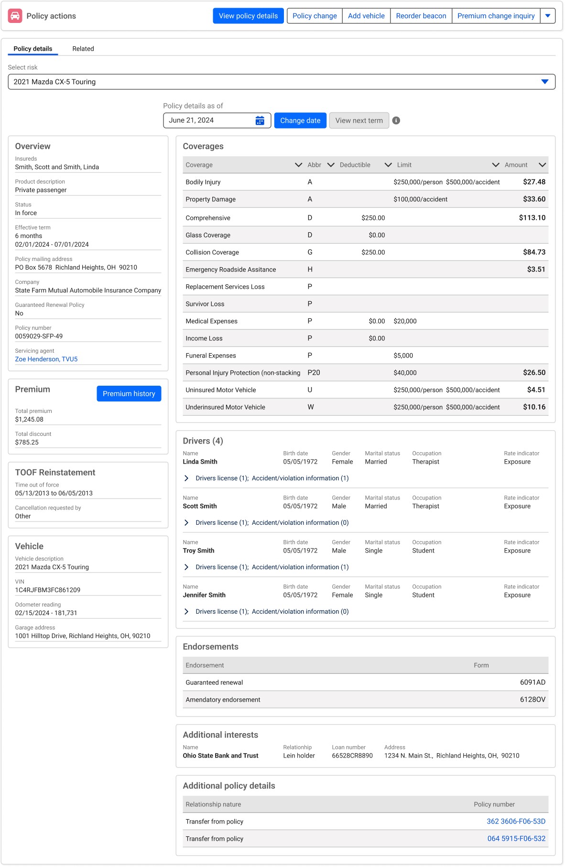Expand Troy Smith's license details chevron
Screen dimensions: 565x867
[x=186, y=567]
